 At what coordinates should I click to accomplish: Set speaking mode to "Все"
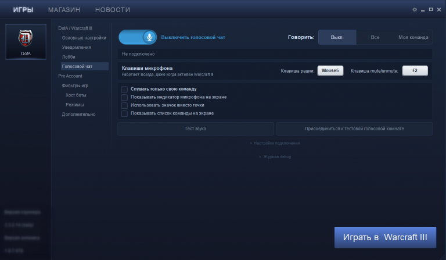[375, 37]
